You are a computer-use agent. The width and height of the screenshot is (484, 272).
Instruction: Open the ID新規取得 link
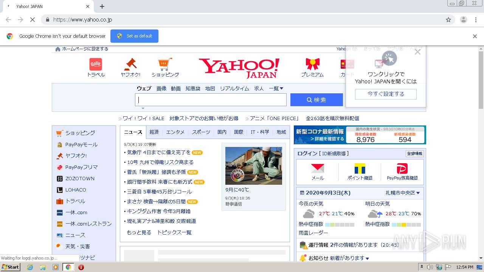click(334, 153)
